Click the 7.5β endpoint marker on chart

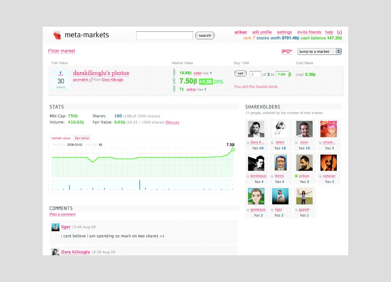pyautogui.click(x=233, y=150)
